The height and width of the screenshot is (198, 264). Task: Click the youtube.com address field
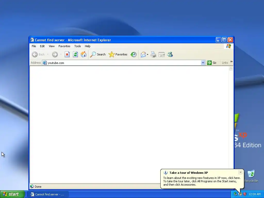coord(124,63)
